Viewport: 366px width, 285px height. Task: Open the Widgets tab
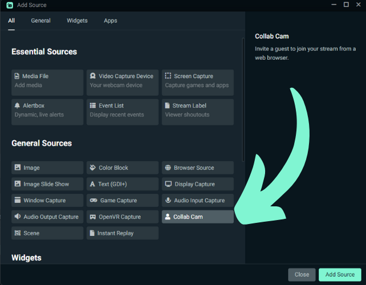77,21
